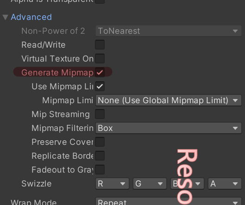The width and height of the screenshot is (245, 205).
Task: Open the Mipmap Filtering Box dropdown
Action: pos(169,128)
